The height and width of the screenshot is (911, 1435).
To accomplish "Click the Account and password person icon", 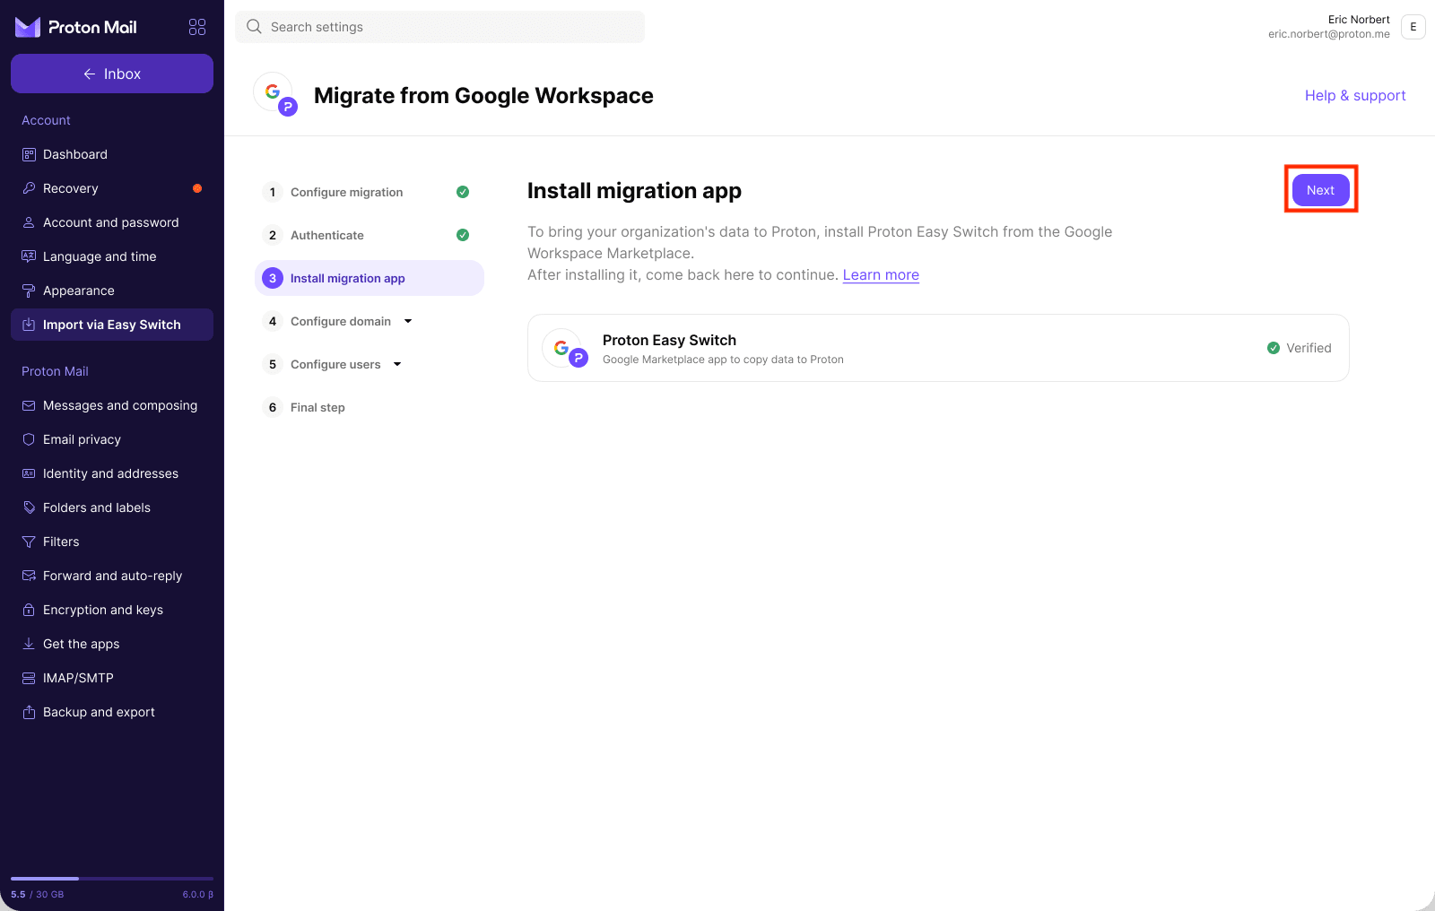I will click(x=29, y=222).
